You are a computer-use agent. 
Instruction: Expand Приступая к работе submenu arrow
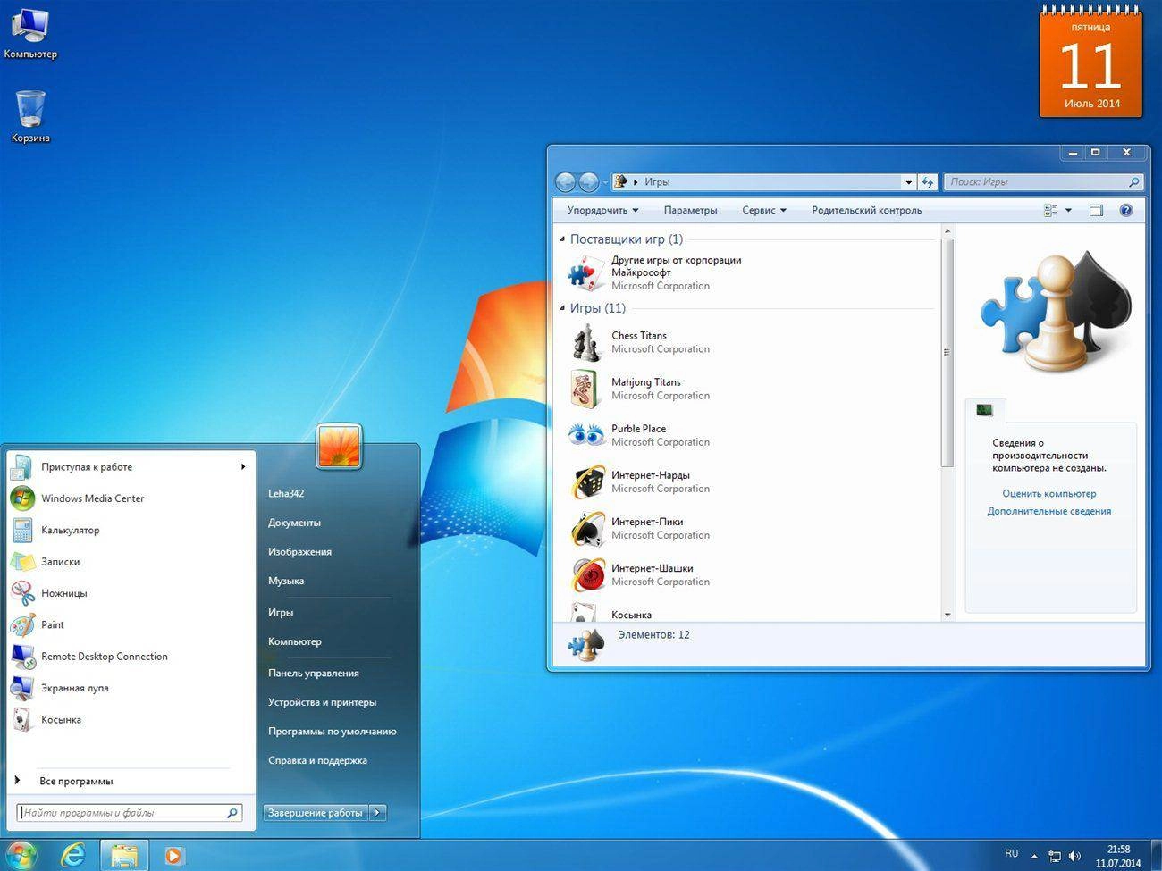tap(243, 466)
